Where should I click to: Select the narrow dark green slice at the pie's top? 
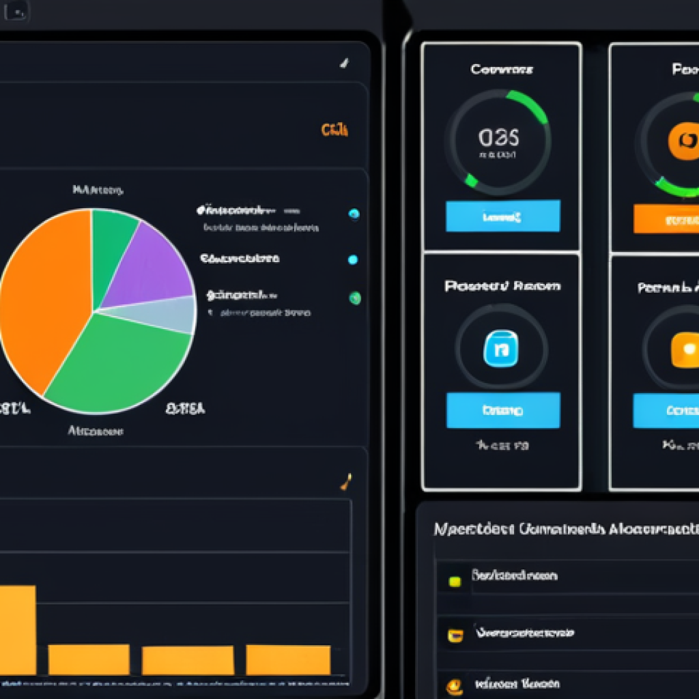[x=109, y=250]
